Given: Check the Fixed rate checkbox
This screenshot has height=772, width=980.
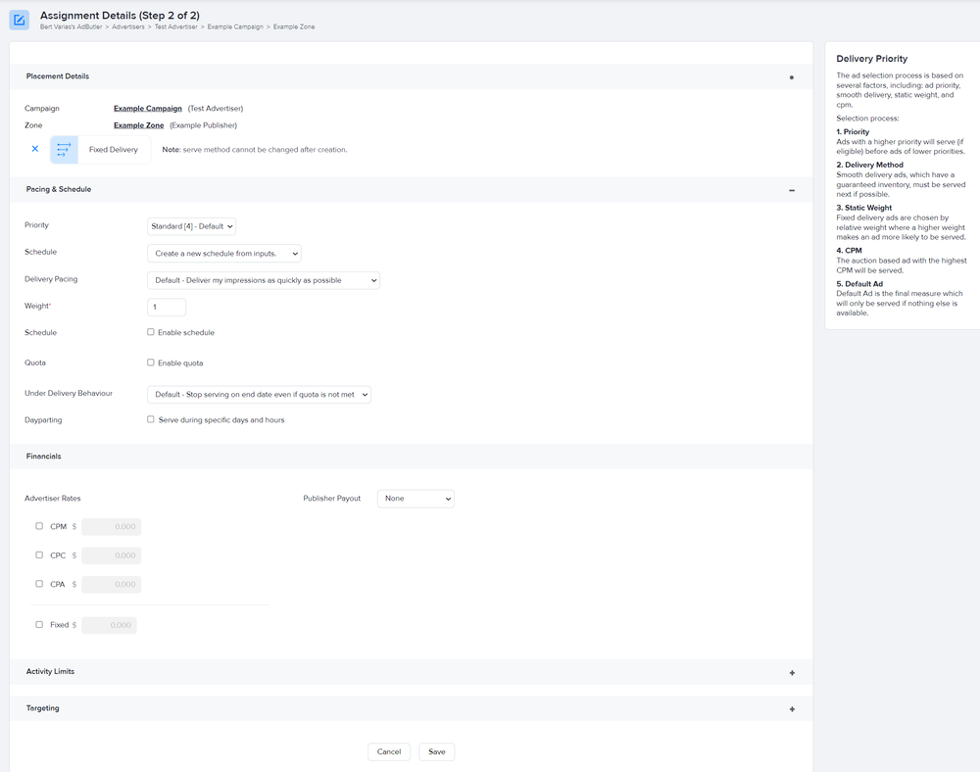Looking at the screenshot, I should pyautogui.click(x=39, y=624).
